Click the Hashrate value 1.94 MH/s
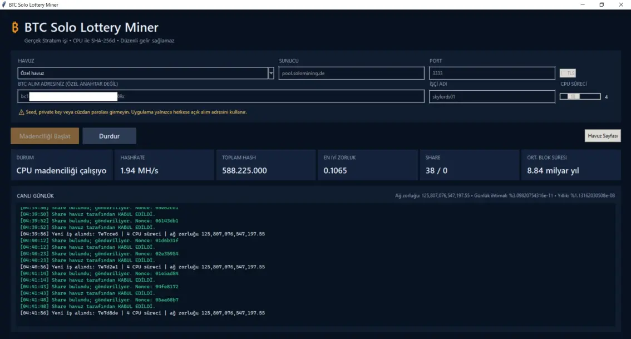Viewport: 631px width, 339px height. click(x=139, y=171)
